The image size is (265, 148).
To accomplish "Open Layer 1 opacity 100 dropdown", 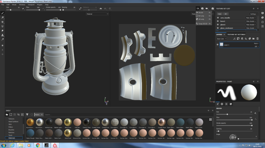I will 257,46.
